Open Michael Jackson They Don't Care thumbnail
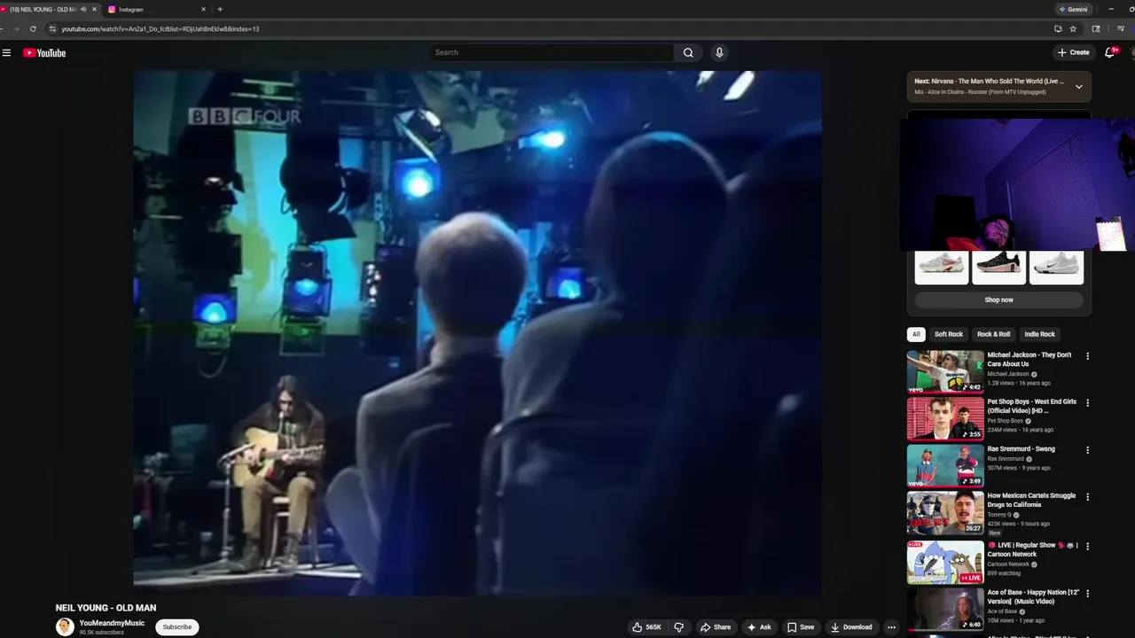The width and height of the screenshot is (1135, 638). tap(945, 371)
